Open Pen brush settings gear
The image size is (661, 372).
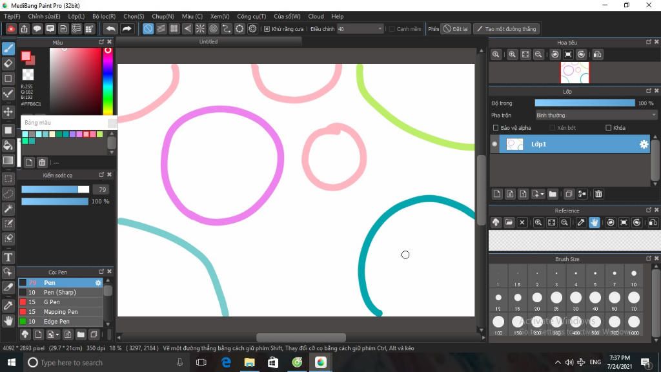point(98,283)
